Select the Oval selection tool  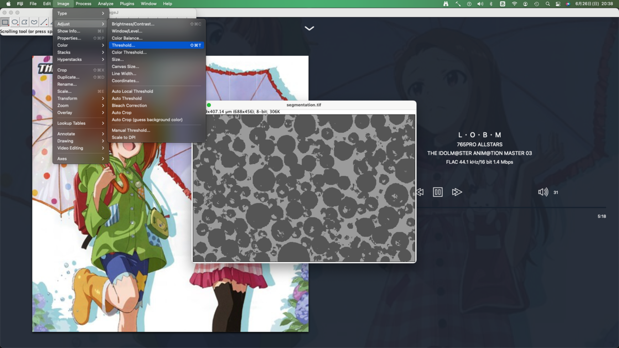(15, 22)
